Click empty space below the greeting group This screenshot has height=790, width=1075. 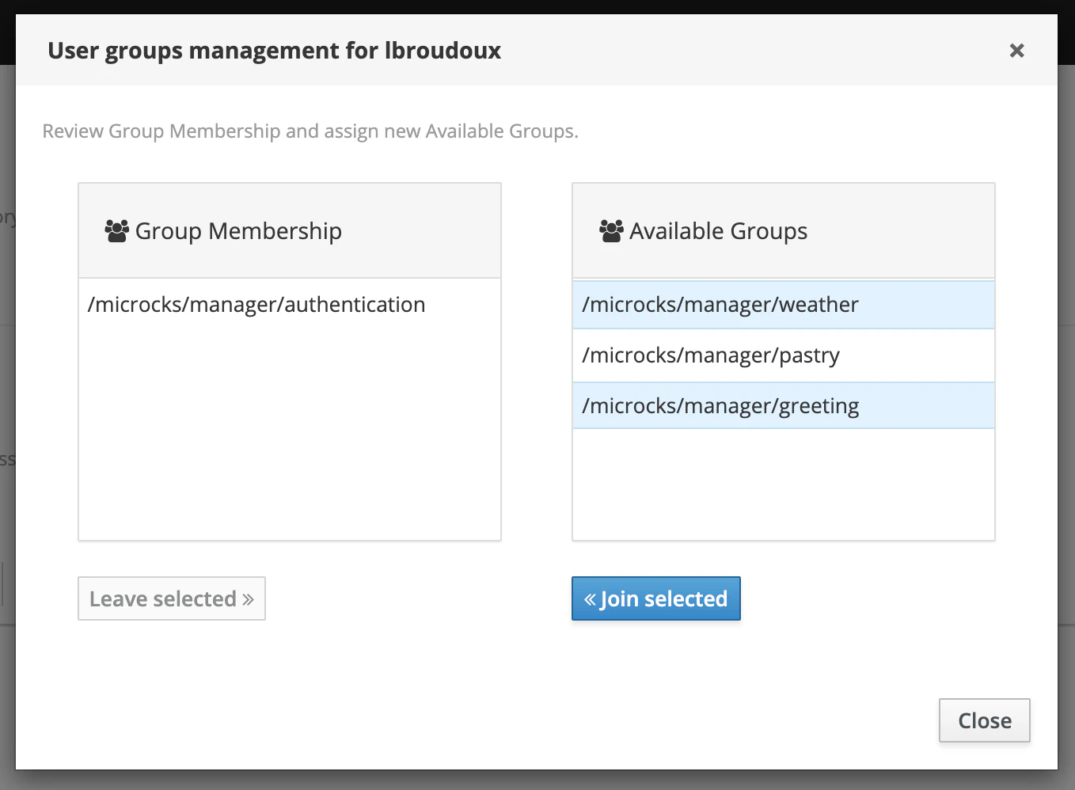pos(783,484)
